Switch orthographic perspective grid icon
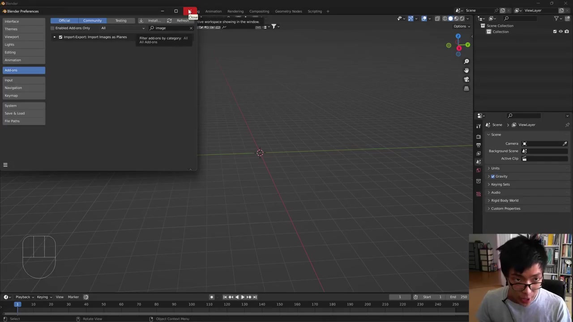This screenshot has width=573, height=322. pos(466,89)
